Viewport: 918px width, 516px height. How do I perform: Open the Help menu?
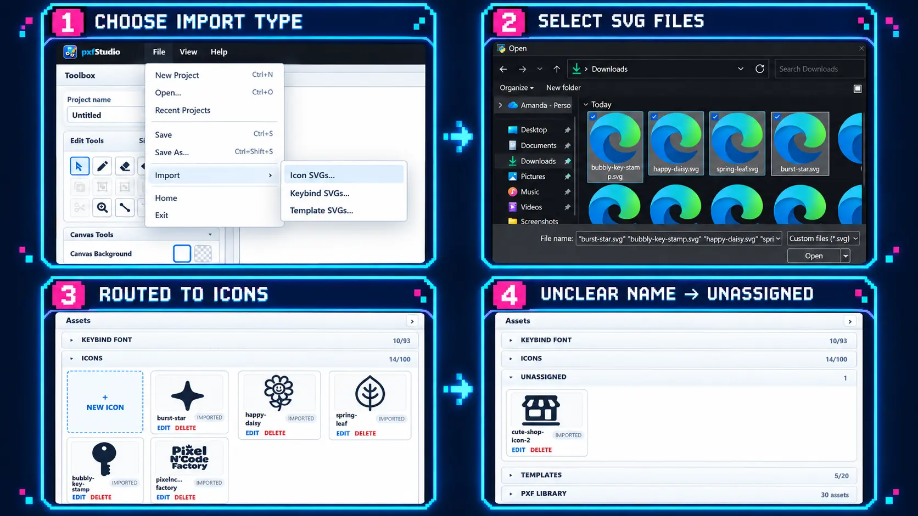[219, 52]
